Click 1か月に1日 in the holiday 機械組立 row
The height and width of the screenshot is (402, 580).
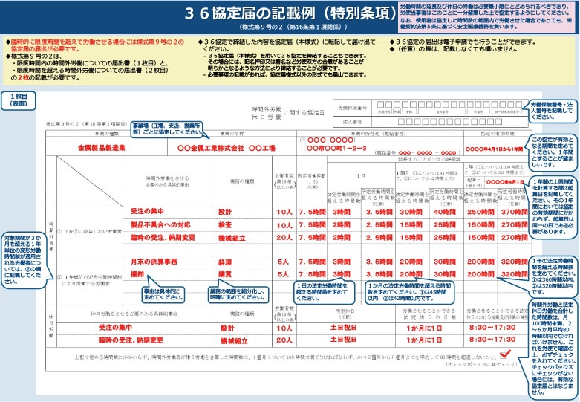click(424, 340)
